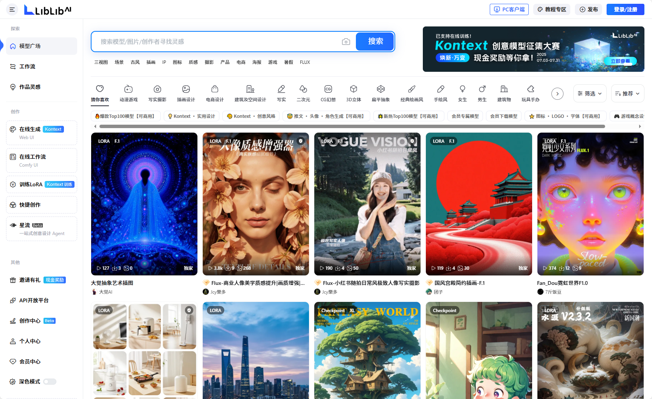Click author name 7斤饭豆
Viewport: 652px width, 399px height.
(553, 292)
